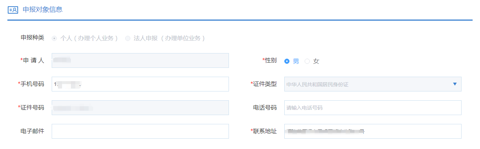Click the 电子邮件 field label
This screenshot has height=149, width=480.
click(x=32, y=131)
